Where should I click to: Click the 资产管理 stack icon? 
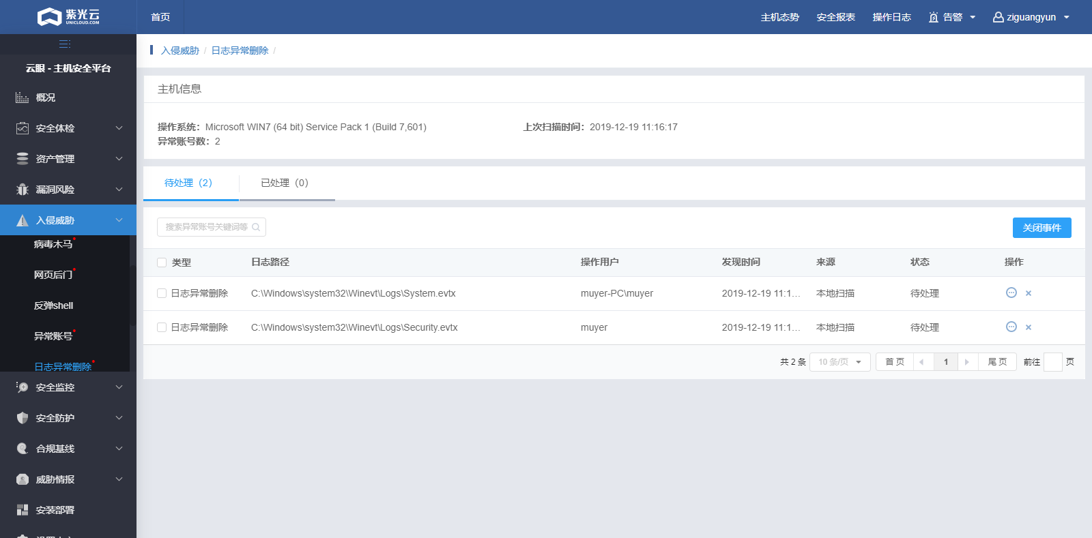coord(23,159)
